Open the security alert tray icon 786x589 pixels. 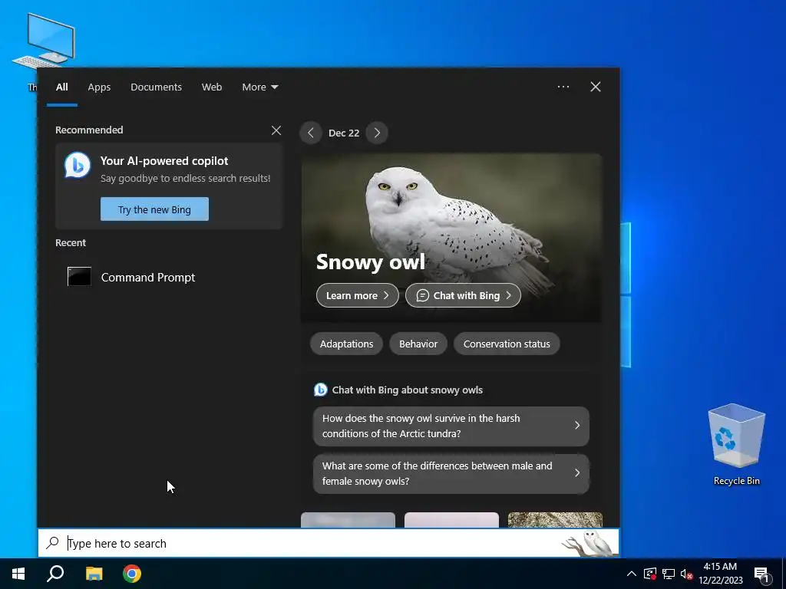pos(650,574)
